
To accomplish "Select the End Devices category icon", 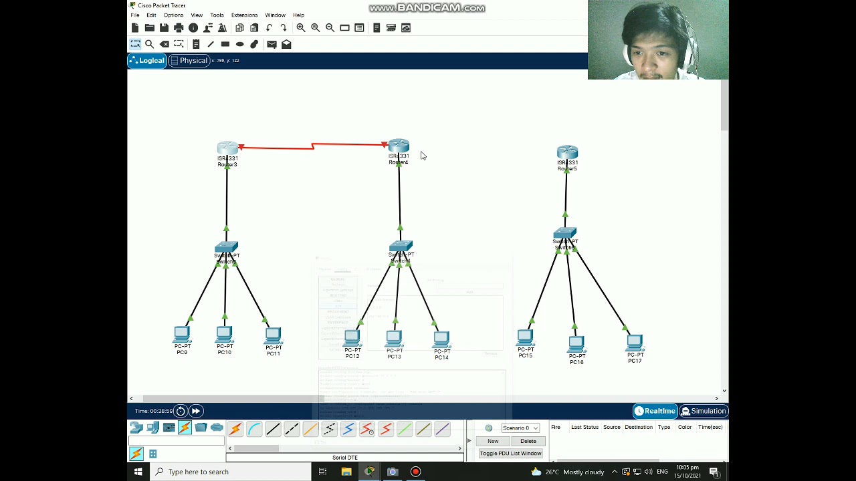I will click(x=152, y=428).
